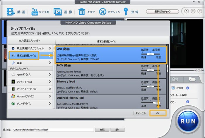The width and height of the screenshot is (205, 138).
Task: Open options (オプション) wrench icon
Action: coord(102,12)
